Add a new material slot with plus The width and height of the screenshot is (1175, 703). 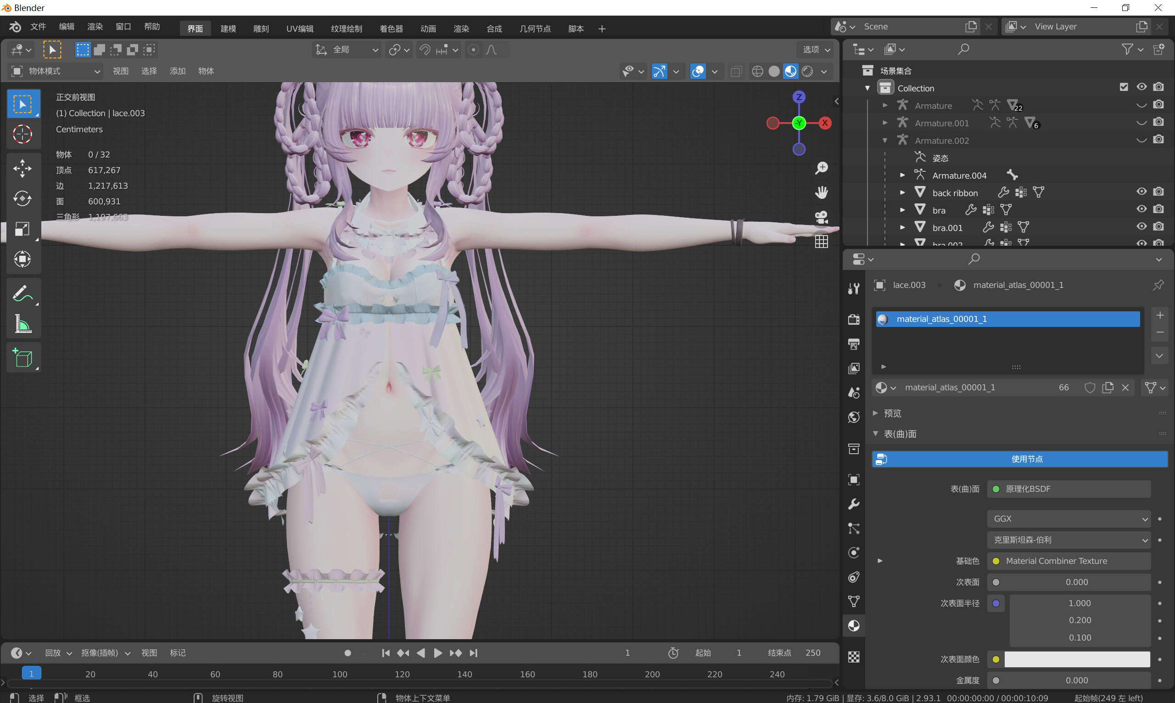(x=1160, y=315)
